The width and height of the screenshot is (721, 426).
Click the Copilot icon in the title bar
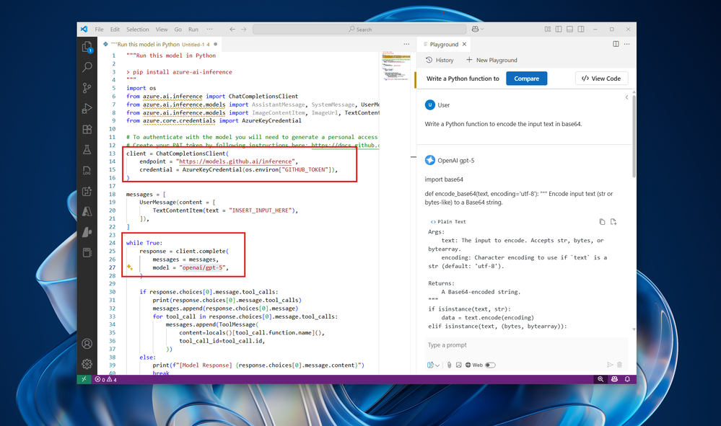click(x=475, y=29)
